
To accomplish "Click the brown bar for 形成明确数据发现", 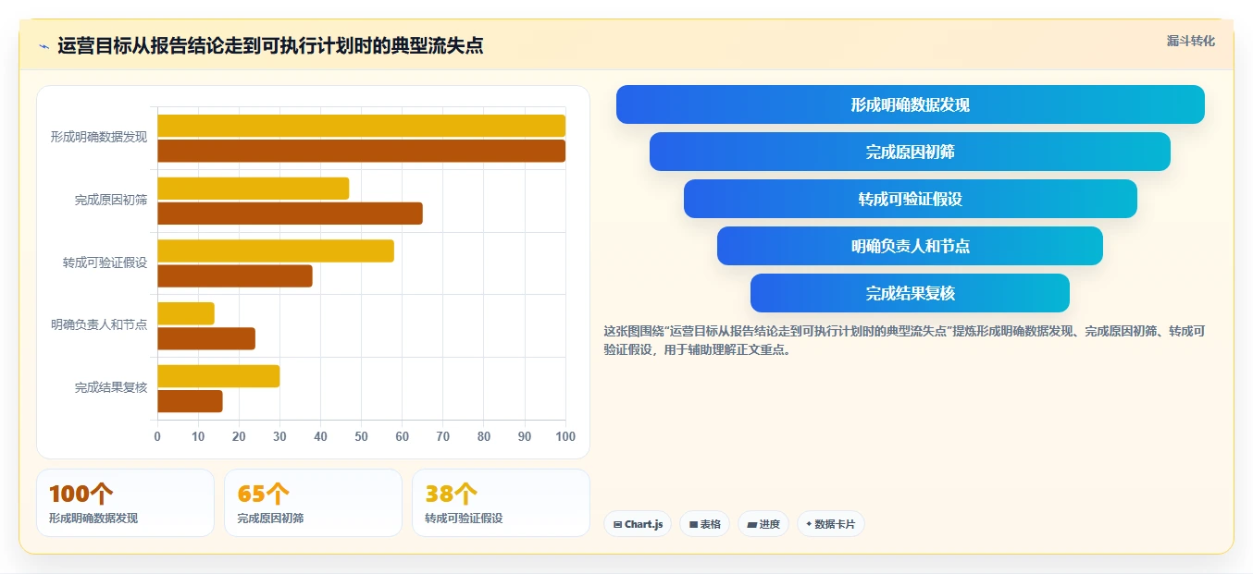I will [361, 151].
